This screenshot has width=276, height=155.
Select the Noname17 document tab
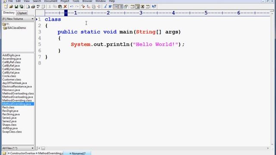coord(77,153)
